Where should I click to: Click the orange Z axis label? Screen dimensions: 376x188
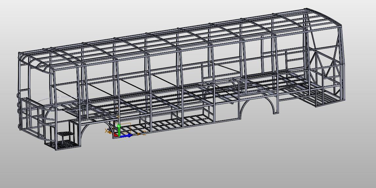click(144, 134)
